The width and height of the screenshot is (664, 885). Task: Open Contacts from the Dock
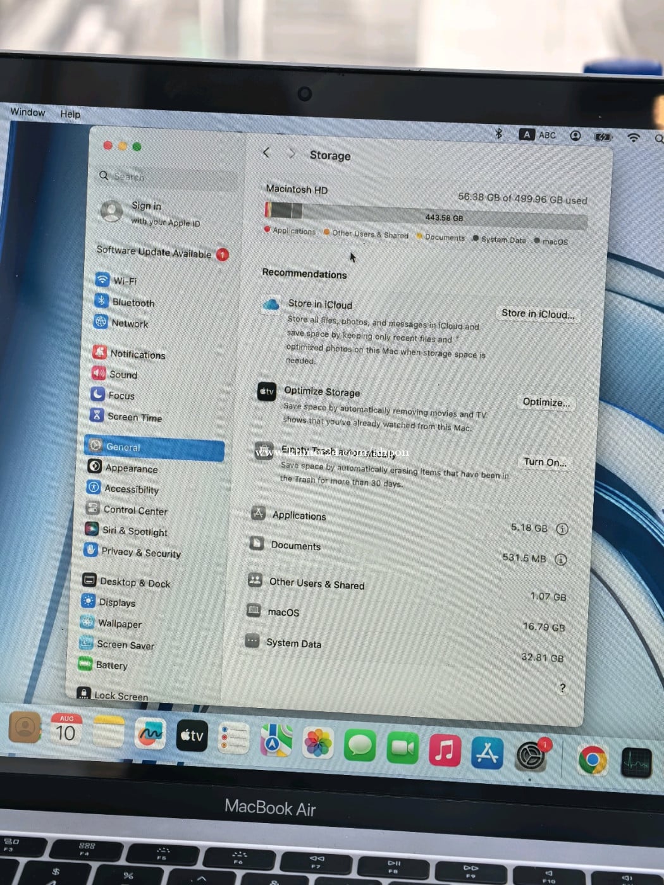click(x=25, y=727)
